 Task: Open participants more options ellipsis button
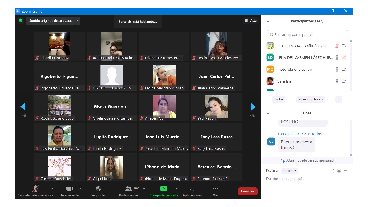pyautogui.click(x=339, y=99)
